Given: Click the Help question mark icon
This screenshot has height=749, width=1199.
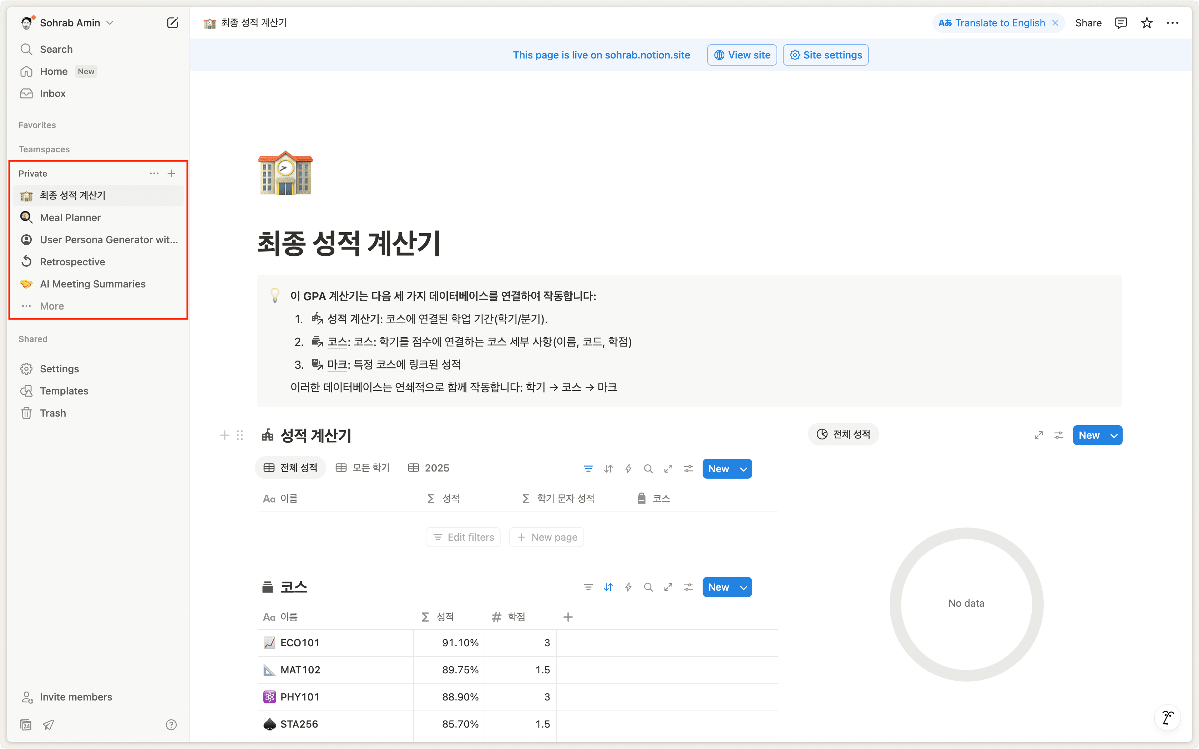Looking at the screenshot, I should tap(171, 725).
